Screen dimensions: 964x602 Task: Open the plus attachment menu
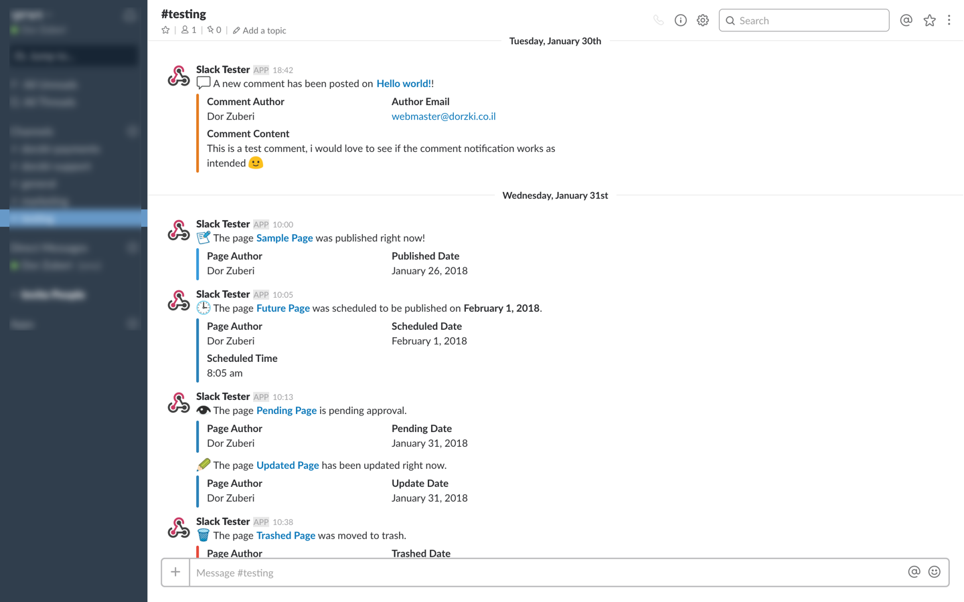pos(175,573)
